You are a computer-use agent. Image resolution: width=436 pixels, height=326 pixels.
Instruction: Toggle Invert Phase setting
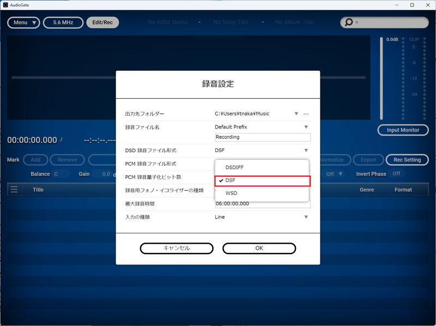(396, 173)
